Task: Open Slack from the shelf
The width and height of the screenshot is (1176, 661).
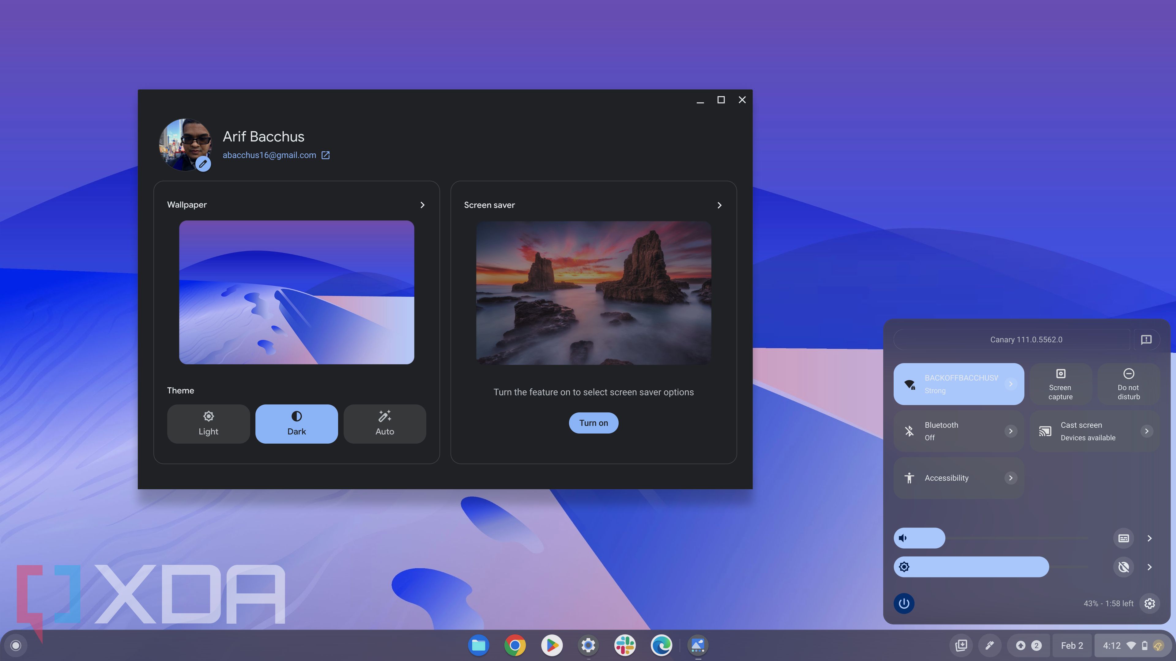Action: click(624, 645)
